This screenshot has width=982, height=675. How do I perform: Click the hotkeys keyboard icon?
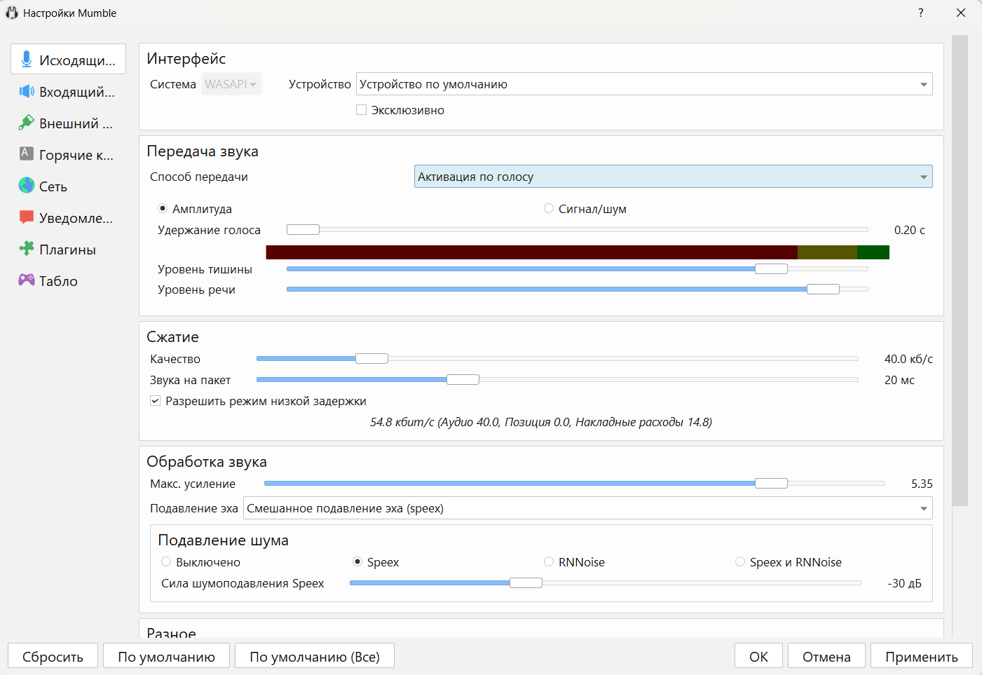pos(27,154)
